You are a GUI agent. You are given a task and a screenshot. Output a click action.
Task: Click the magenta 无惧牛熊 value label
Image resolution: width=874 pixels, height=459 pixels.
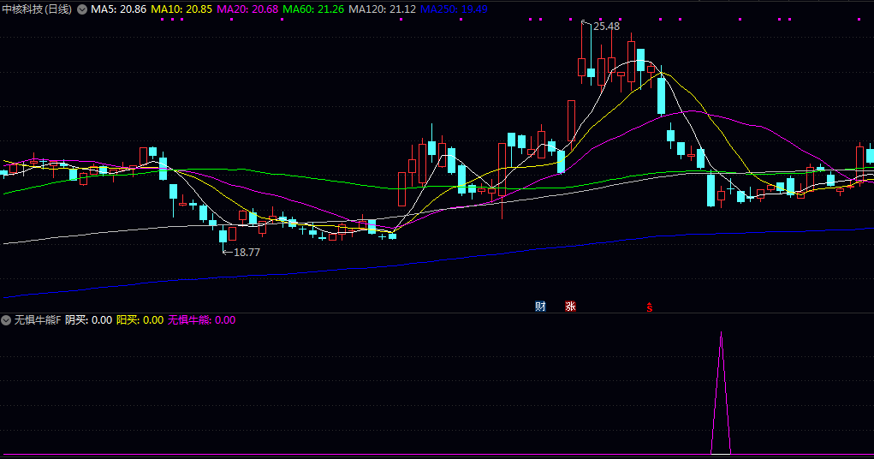(x=201, y=320)
